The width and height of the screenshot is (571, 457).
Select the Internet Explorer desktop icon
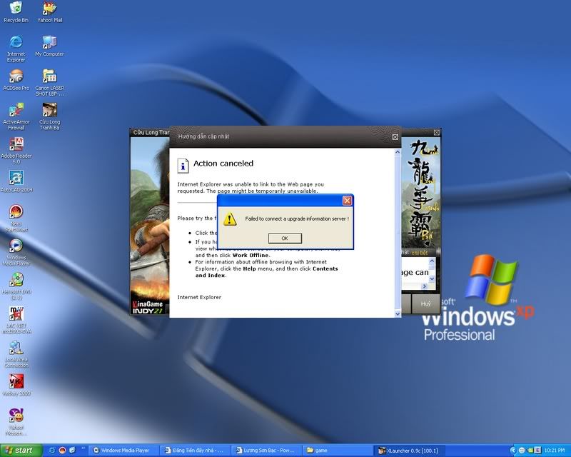(x=16, y=49)
